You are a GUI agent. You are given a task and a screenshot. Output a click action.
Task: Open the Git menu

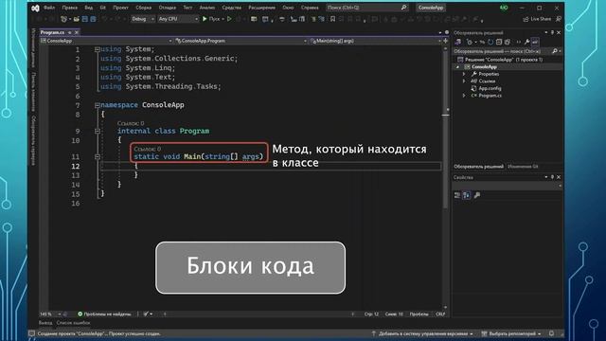pos(103,8)
